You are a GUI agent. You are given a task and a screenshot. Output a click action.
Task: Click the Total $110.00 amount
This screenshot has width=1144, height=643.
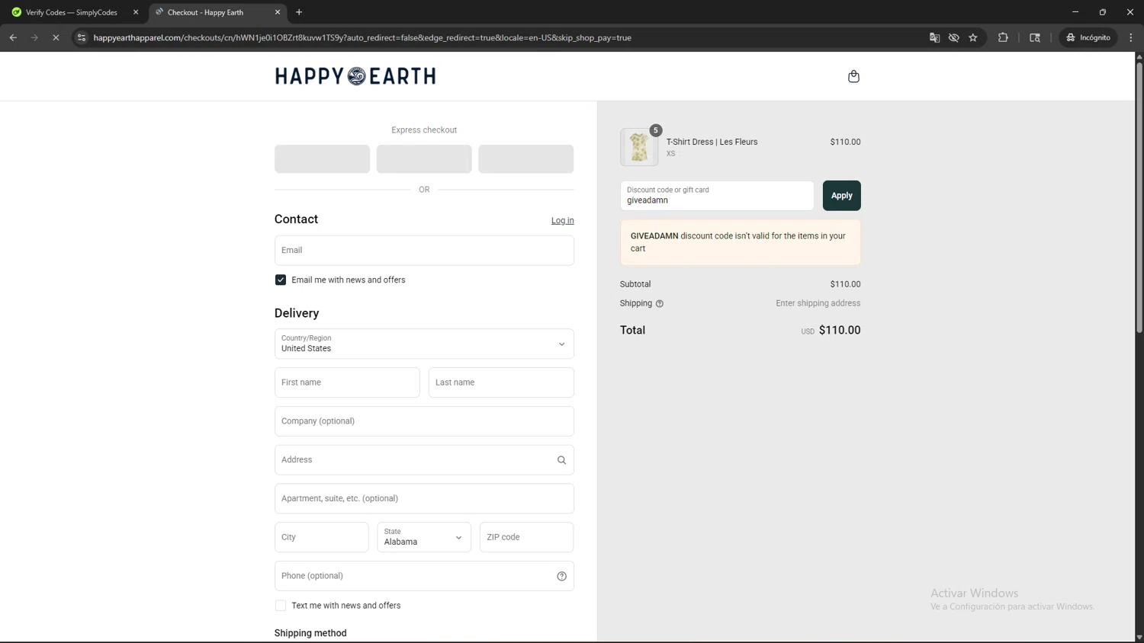point(839,331)
